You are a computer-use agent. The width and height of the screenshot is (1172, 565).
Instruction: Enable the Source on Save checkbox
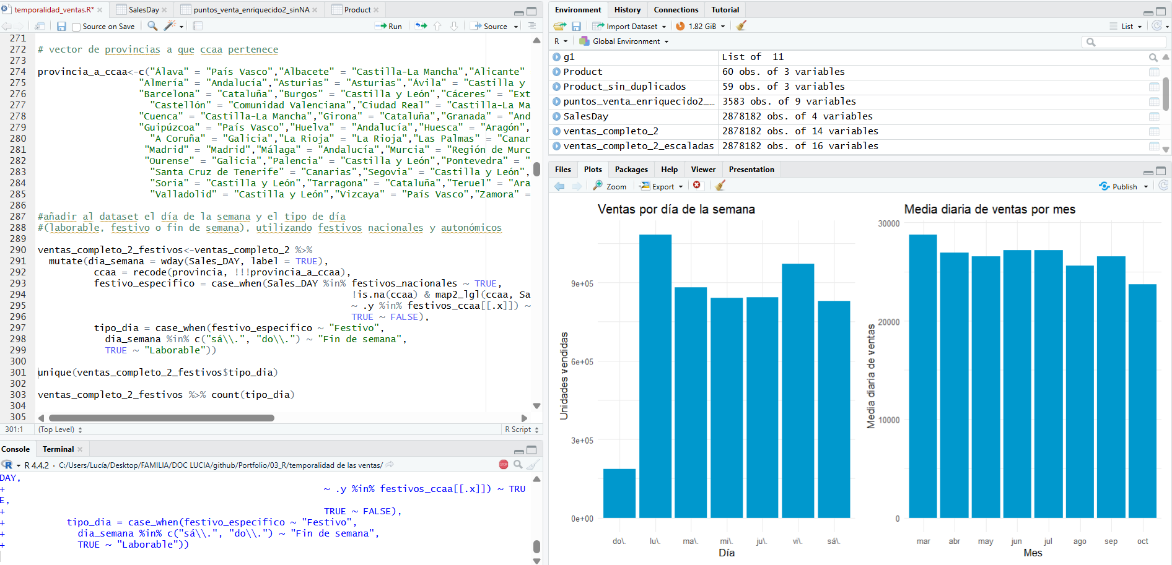coord(76,27)
